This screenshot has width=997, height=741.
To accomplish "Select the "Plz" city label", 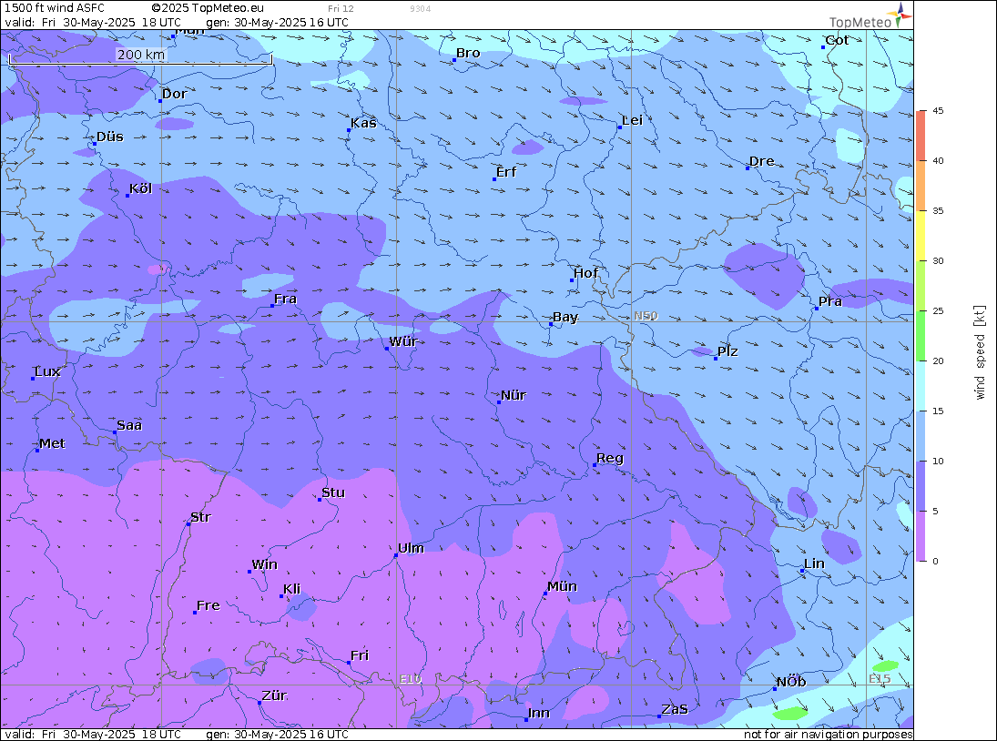I will [727, 352].
